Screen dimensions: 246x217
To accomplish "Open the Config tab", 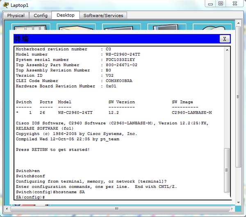I will (x=41, y=16).
